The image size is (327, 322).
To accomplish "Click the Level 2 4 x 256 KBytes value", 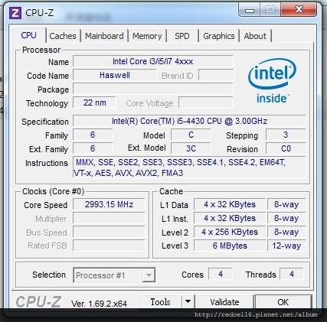I will (x=230, y=232).
